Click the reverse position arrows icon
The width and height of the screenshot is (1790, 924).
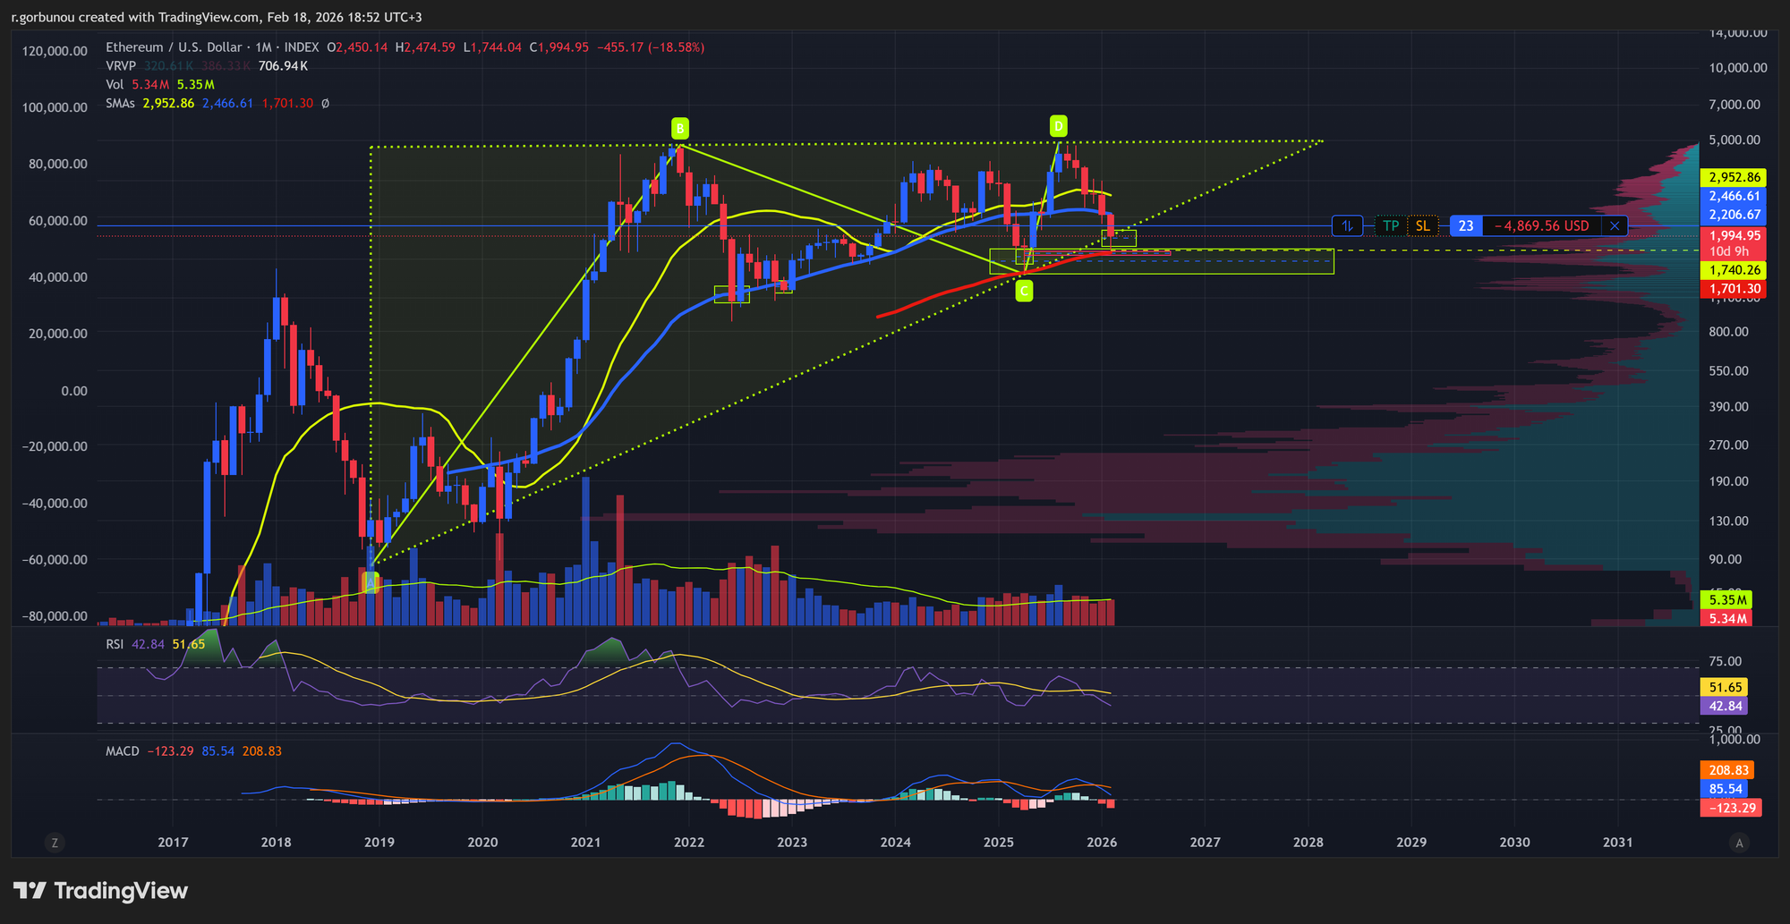(x=1347, y=226)
